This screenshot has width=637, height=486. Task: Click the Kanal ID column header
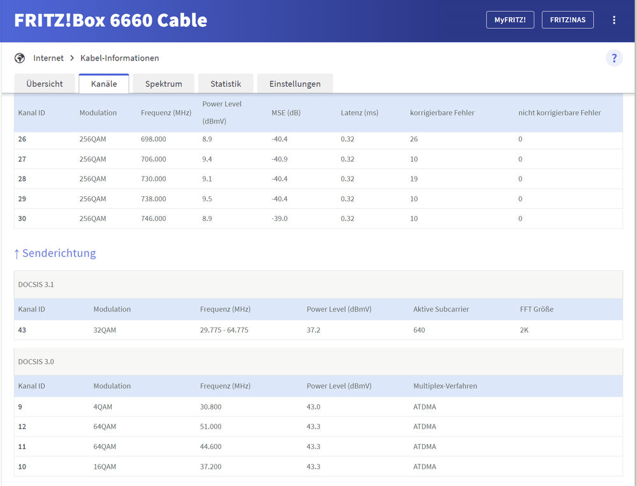[31, 113]
